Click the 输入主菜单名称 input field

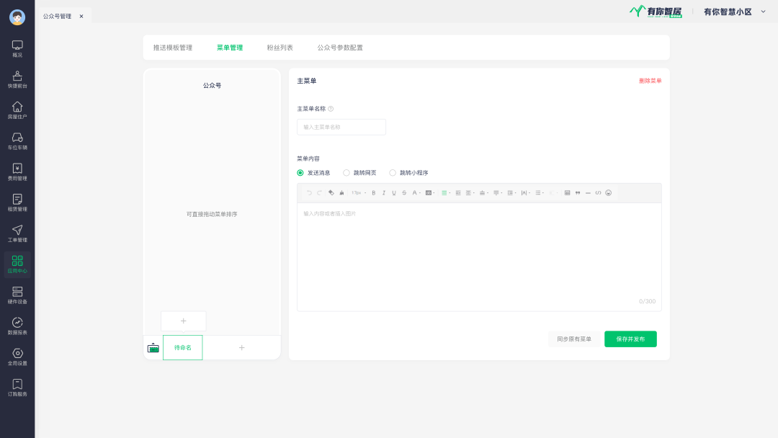click(341, 128)
